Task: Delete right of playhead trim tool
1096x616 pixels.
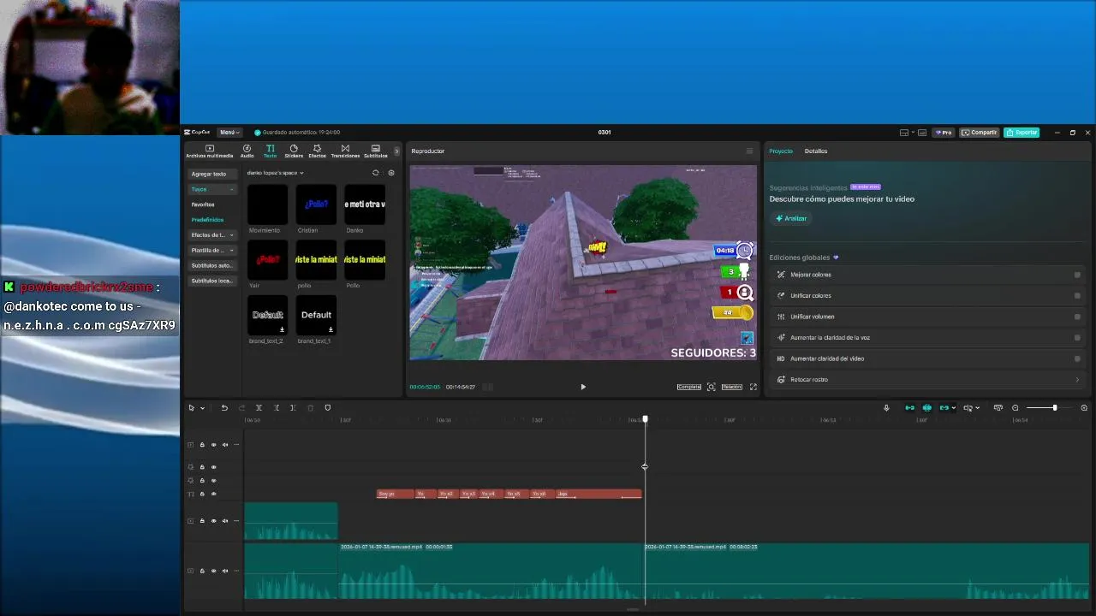Action: tap(293, 408)
